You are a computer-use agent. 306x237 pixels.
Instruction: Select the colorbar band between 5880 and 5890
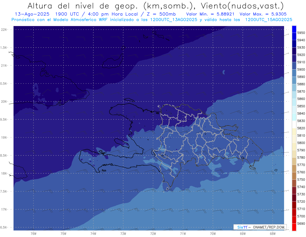coord(294,80)
